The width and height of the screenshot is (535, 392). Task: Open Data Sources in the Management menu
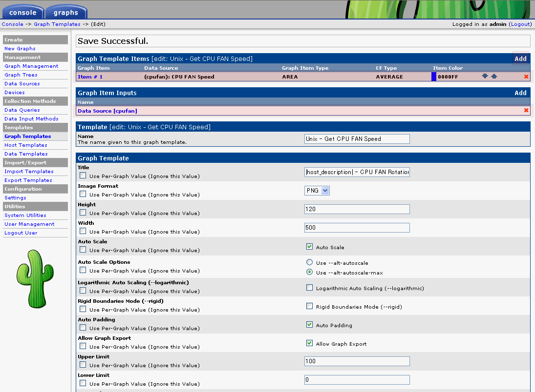tap(22, 84)
